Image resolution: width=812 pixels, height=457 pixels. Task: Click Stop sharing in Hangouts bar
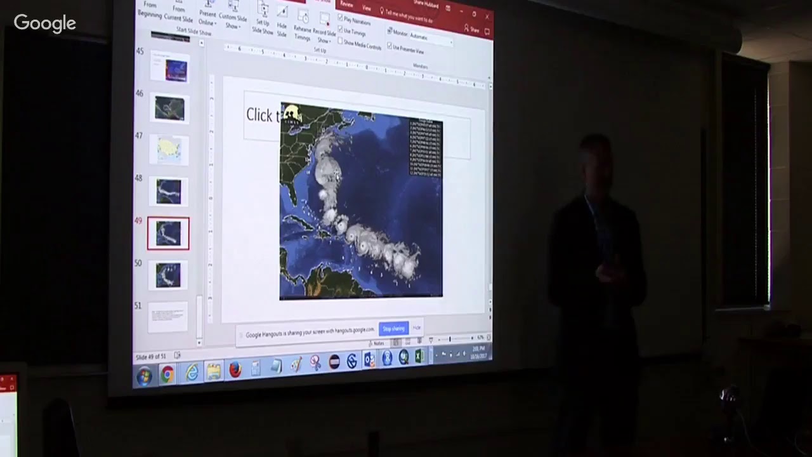(393, 329)
